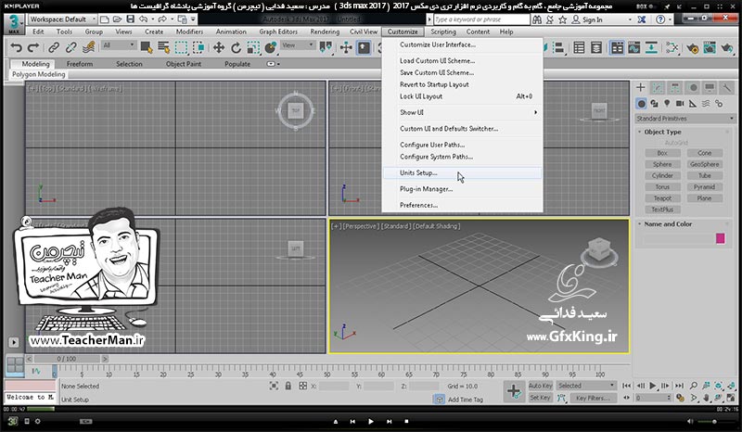Open the Align tool icon
This screenshot has width=742, height=432.
(559, 48)
